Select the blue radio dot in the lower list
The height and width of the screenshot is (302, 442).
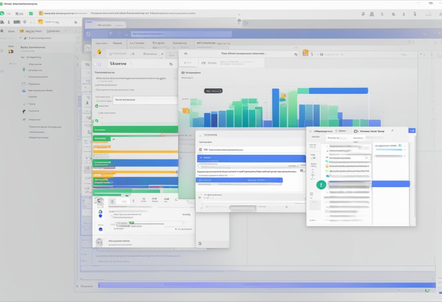(x=101, y=216)
